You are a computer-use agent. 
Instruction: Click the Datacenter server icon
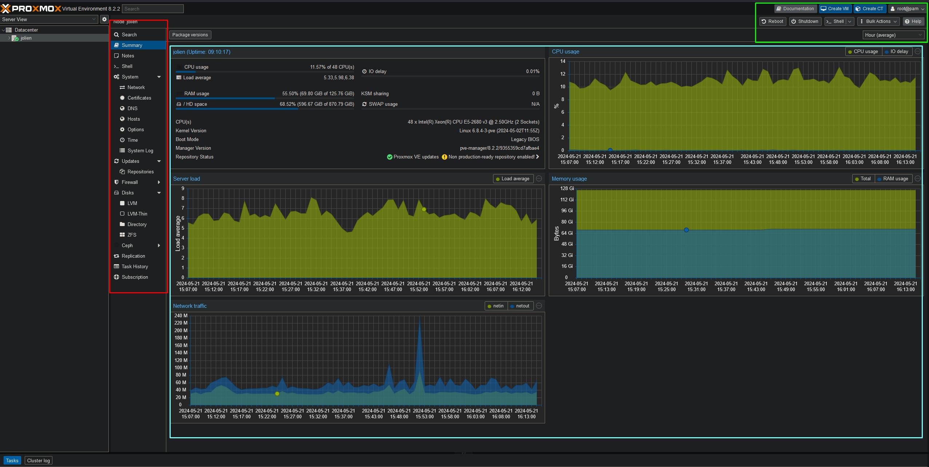[x=9, y=30]
